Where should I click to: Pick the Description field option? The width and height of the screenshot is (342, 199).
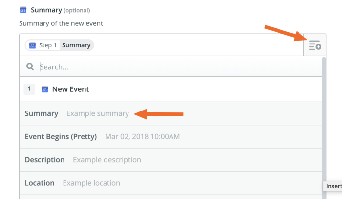click(44, 160)
